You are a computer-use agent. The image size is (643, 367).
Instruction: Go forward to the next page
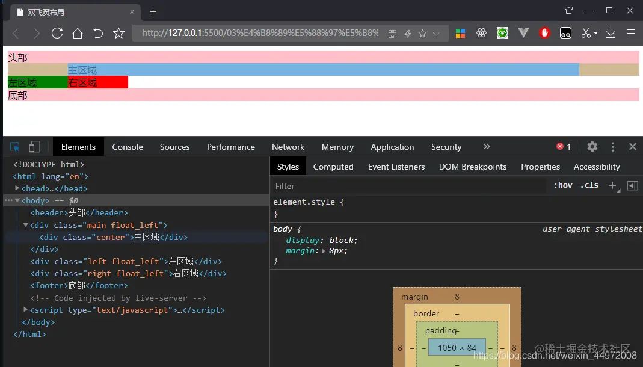37,33
